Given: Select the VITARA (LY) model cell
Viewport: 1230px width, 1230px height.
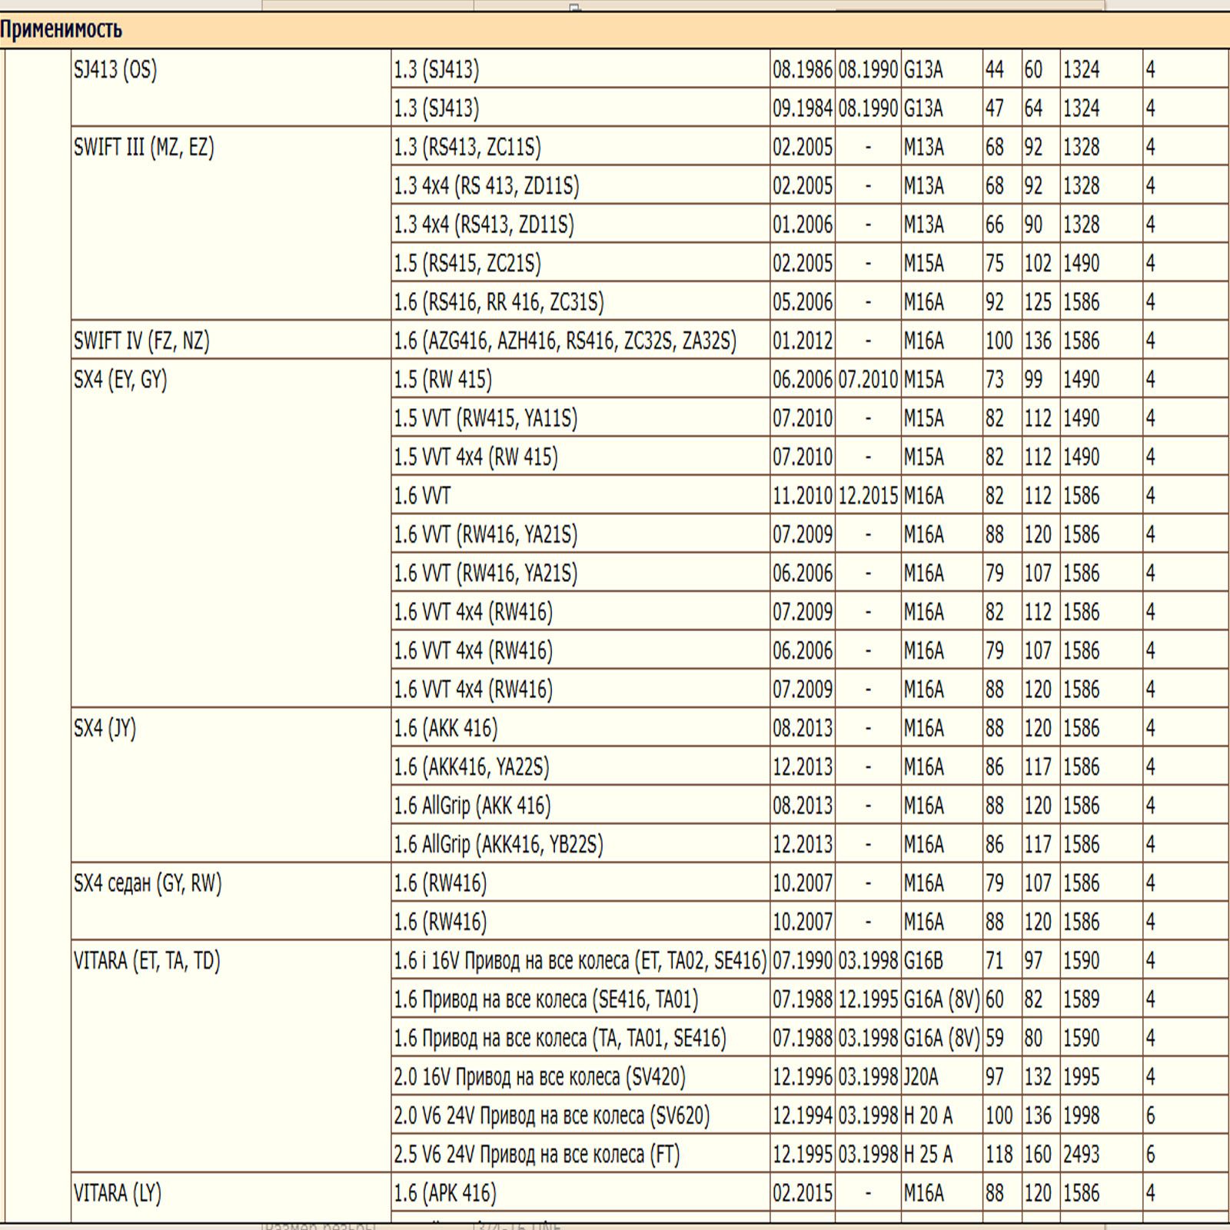Looking at the screenshot, I should [x=118, y=1193].
